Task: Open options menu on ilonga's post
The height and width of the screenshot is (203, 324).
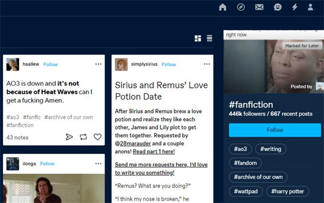Action: tap(98, 163)
